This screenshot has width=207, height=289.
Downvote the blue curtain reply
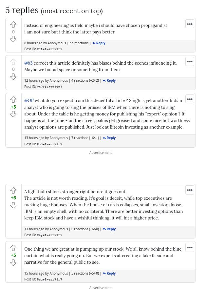[13, 262]
